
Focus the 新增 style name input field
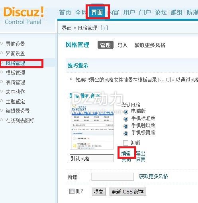click(x=113, y=177)
